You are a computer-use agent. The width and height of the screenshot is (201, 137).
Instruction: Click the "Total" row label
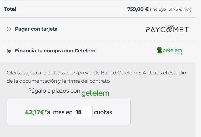pos(10,9)
